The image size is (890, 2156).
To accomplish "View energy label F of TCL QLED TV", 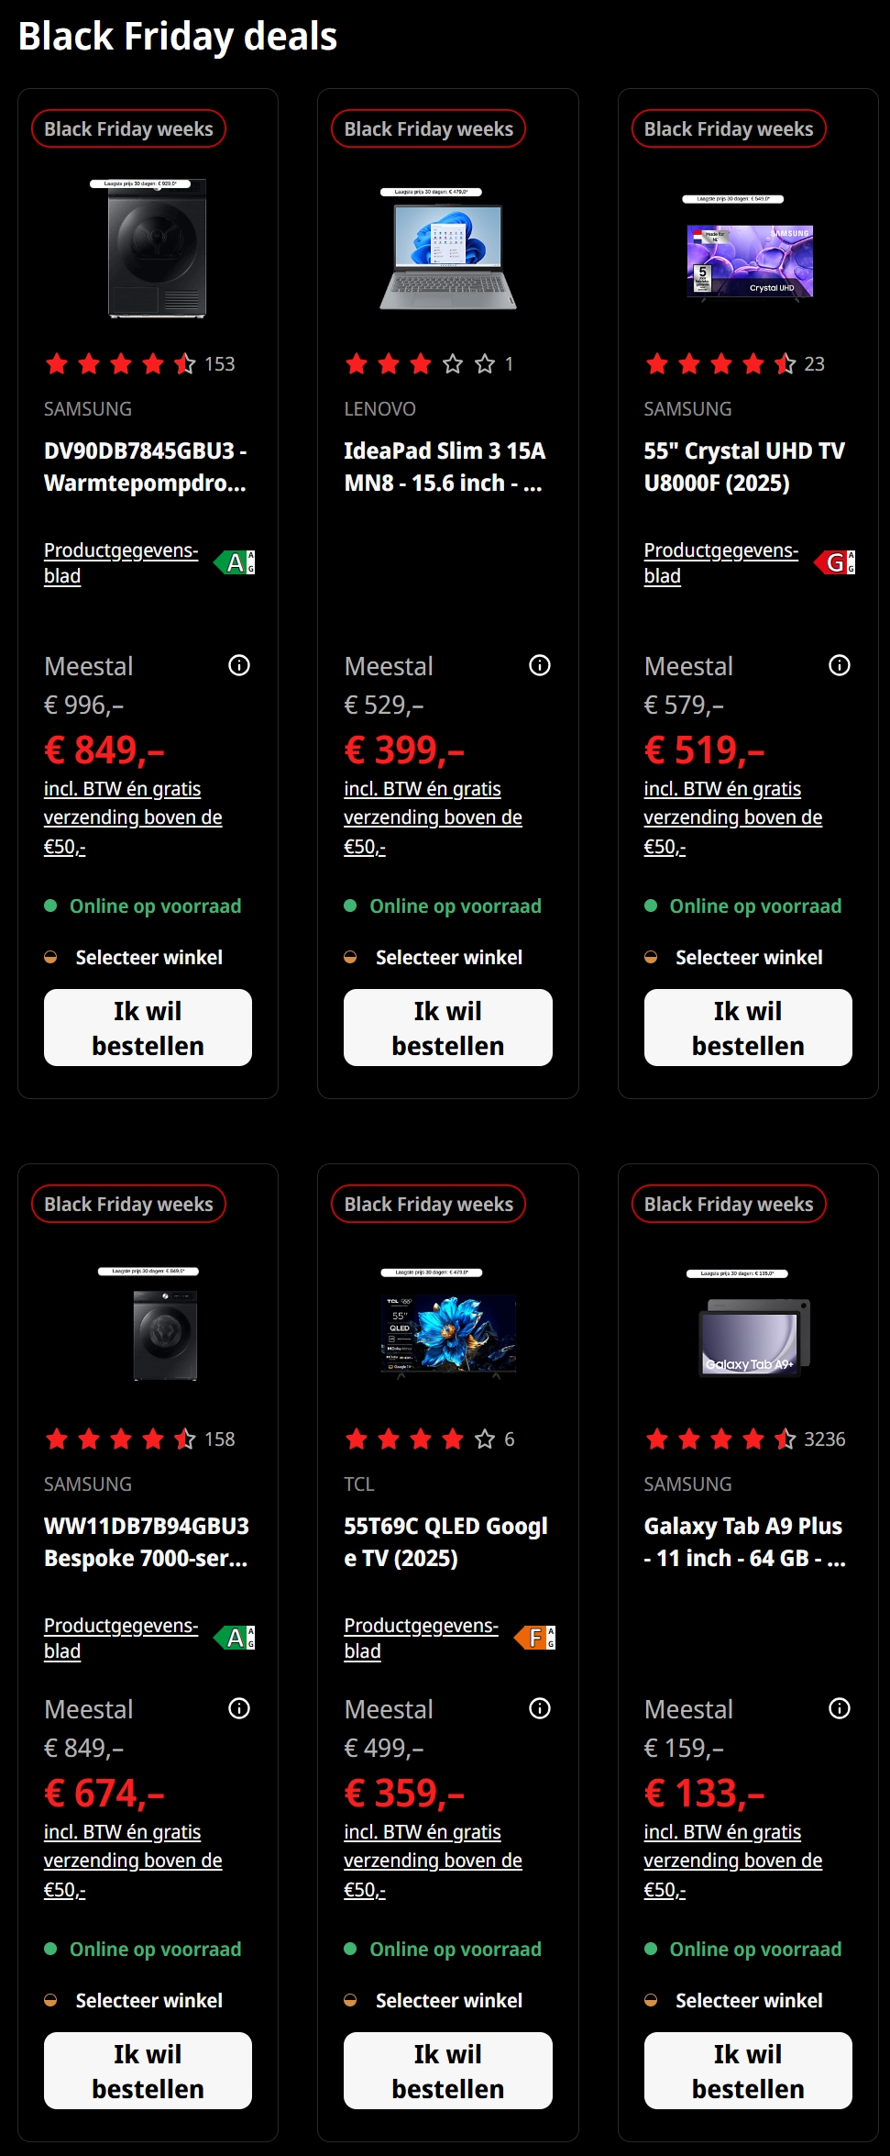I will (535, 1638).
